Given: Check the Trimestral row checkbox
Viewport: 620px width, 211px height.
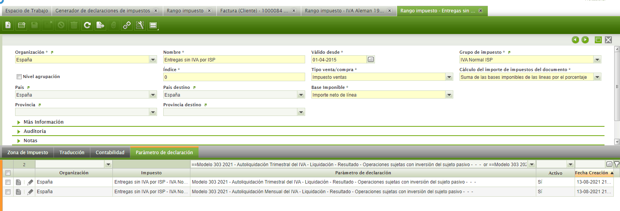Looking at the screenshot, I should click(8, 182).
